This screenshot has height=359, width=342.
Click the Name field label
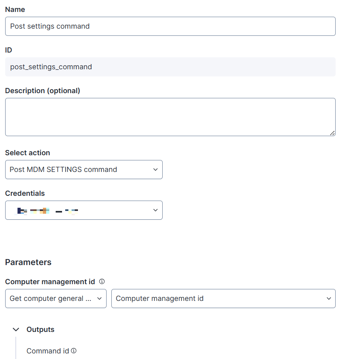point(15,9)
